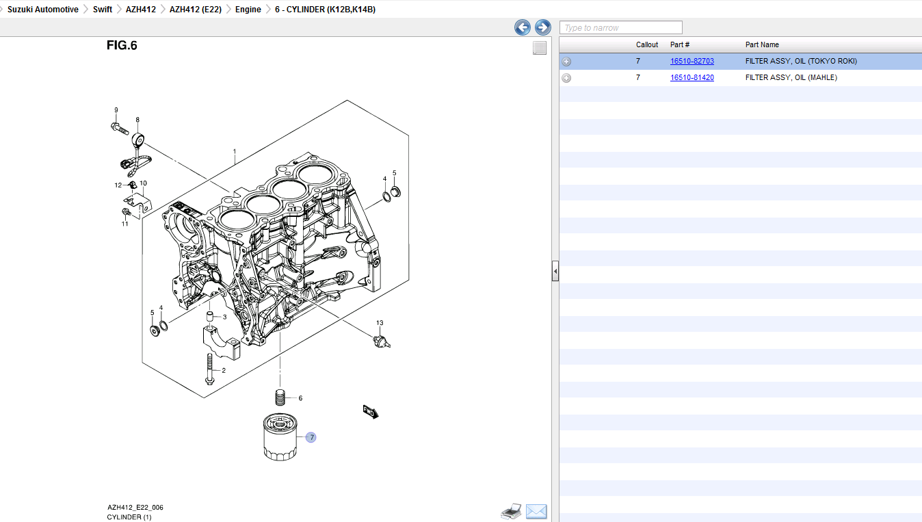Click callout 8 knock sensor label
This screenshot has width=922, height=522.
[x=137, y=120]
